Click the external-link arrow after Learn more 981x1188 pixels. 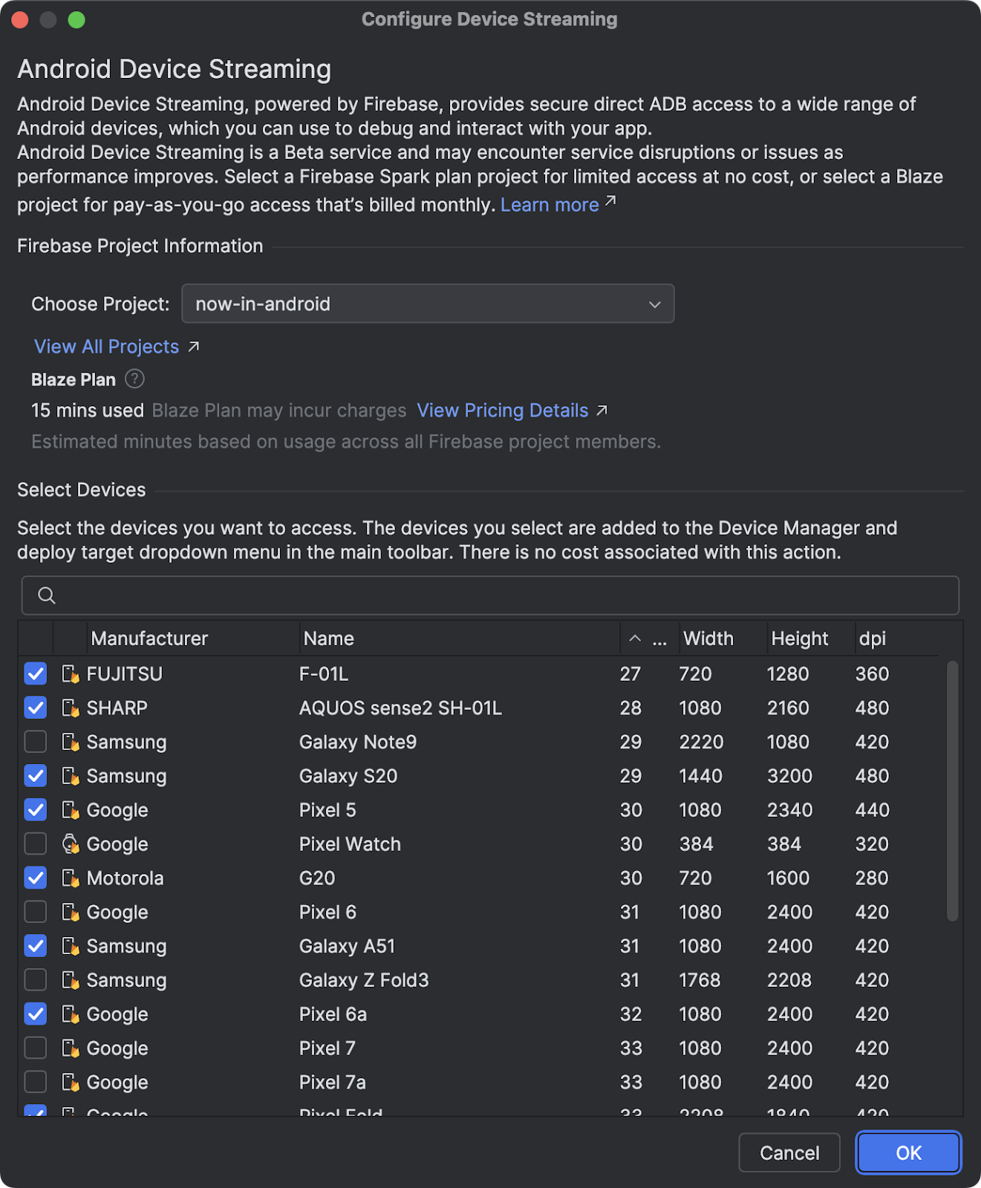[610, 201]
